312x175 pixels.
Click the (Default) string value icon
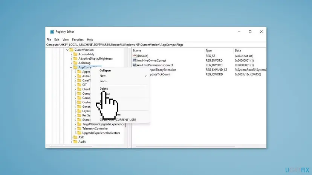135,56
